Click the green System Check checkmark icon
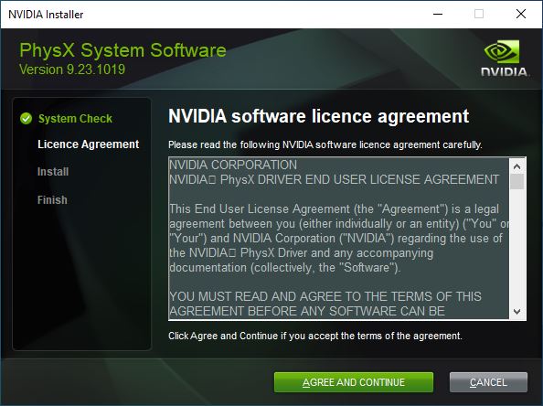 [x=26, y=119]
